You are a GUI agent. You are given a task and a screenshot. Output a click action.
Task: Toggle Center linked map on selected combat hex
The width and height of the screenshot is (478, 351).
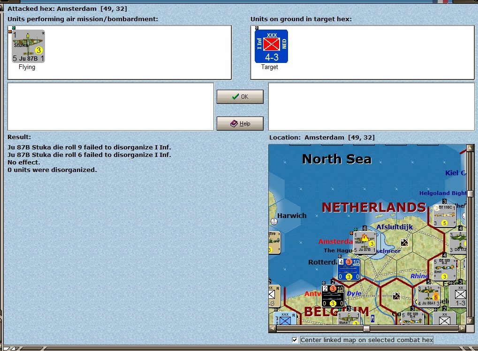295,340
